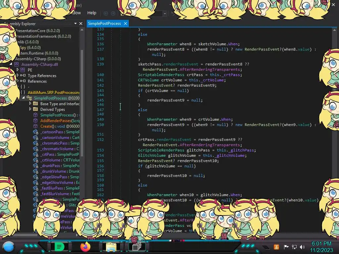Viewport: 339px width, 254px height.
Task: Click the _crtPass field icon
Action: (x=36, y=154)
